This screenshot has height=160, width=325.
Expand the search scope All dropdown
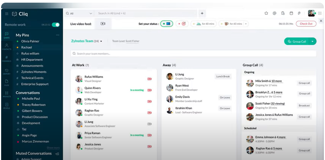coord(79,13)
